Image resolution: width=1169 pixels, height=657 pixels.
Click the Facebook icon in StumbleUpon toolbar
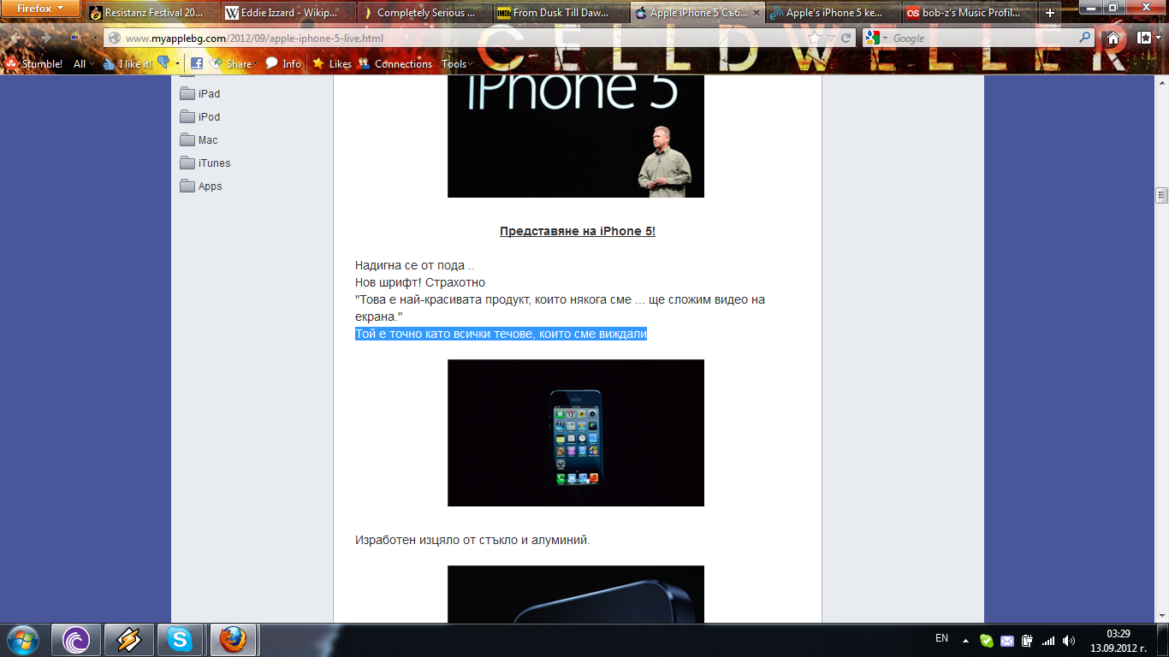pyautogui.click(x=197, y=63)
